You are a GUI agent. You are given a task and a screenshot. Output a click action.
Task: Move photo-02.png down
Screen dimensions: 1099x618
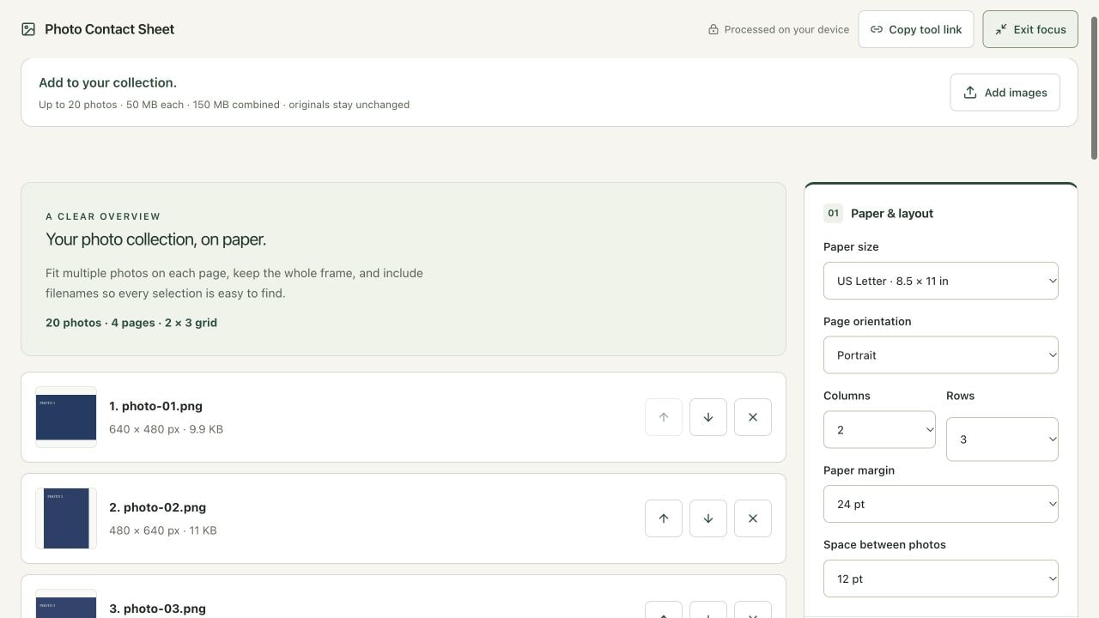[708, 518]
